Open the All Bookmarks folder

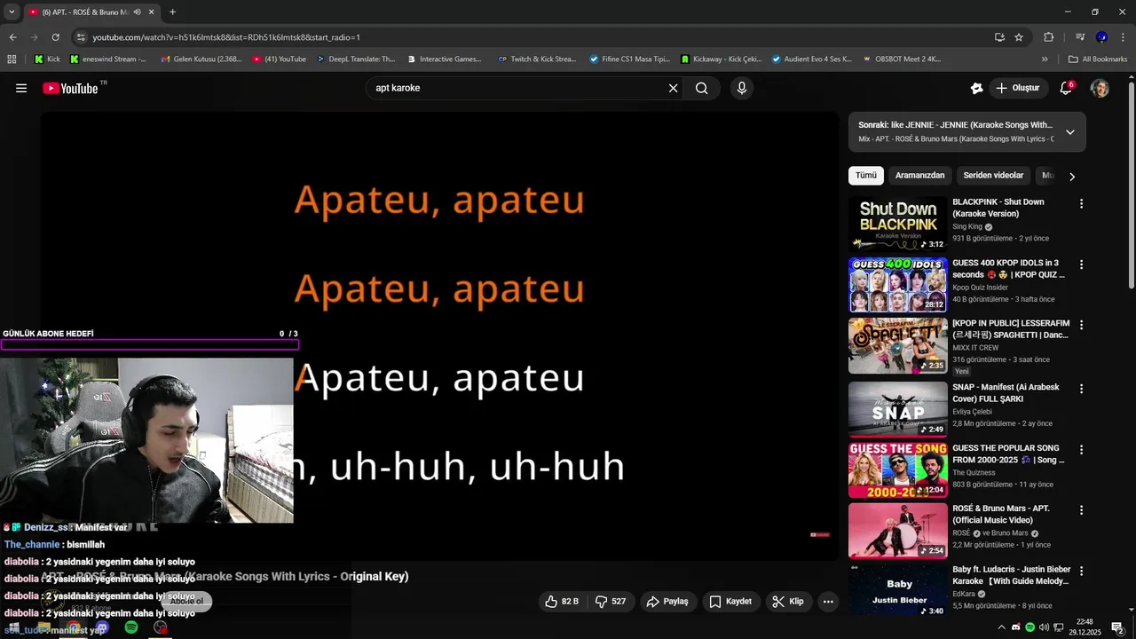coord(1098,59)
